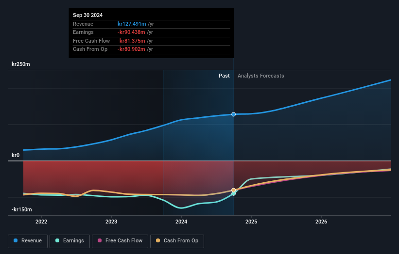Click the pink Free Cash Flow legend dot
The image size is (399, 254).
point(100,240)
